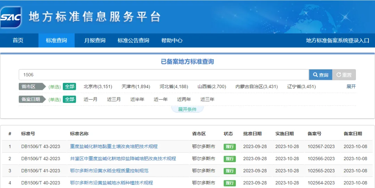Click the SAC logo icon

coord(11,17)
